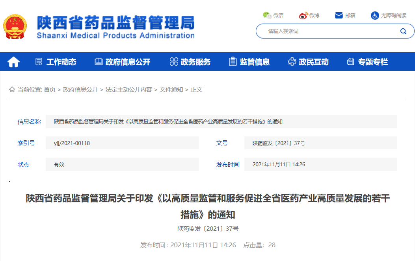This screenshot has height=261, width=415.
Task: Click the 当前位置 breadcrumb label
Action: (30, 90)
